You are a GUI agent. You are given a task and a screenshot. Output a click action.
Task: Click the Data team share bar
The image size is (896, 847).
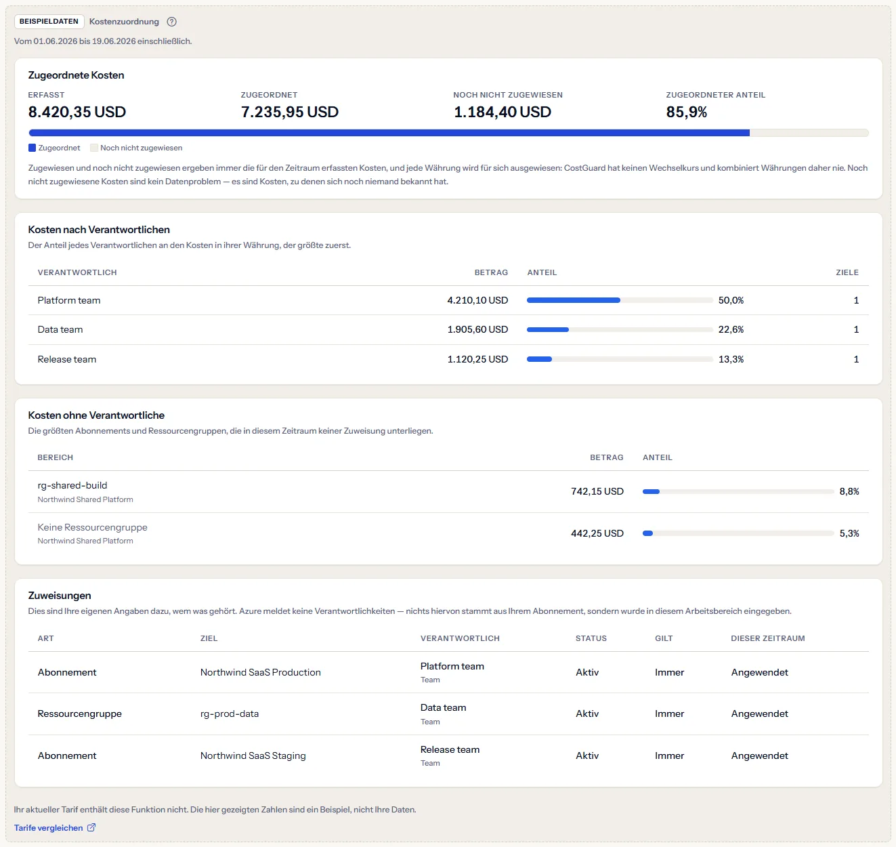click(x=620, y=329)
